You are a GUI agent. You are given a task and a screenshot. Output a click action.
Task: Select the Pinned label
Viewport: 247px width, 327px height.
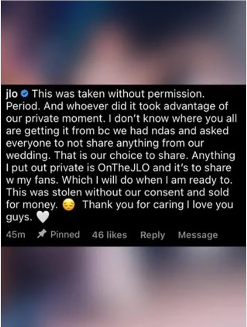click(65, 234)
